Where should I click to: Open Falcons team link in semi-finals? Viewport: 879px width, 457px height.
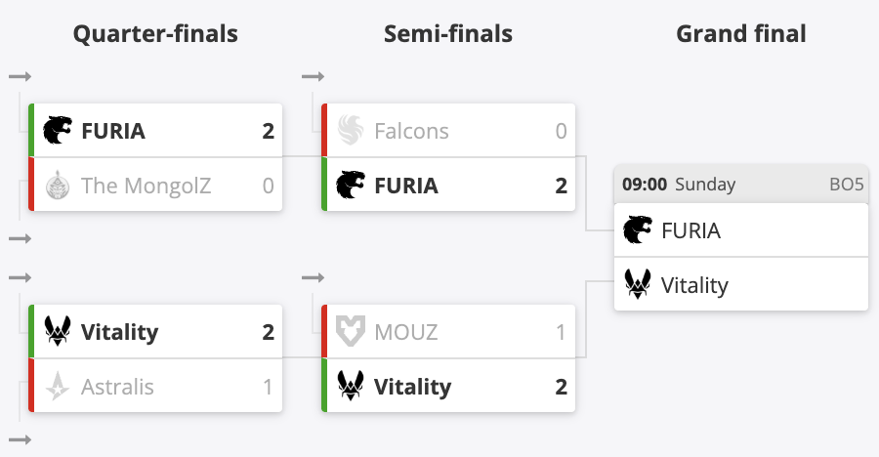(x=411, y=131)
